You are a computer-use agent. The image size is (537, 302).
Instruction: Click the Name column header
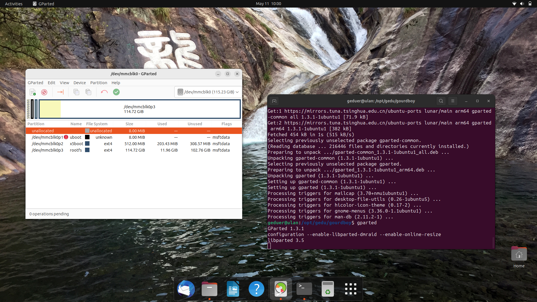click(76, 124)
